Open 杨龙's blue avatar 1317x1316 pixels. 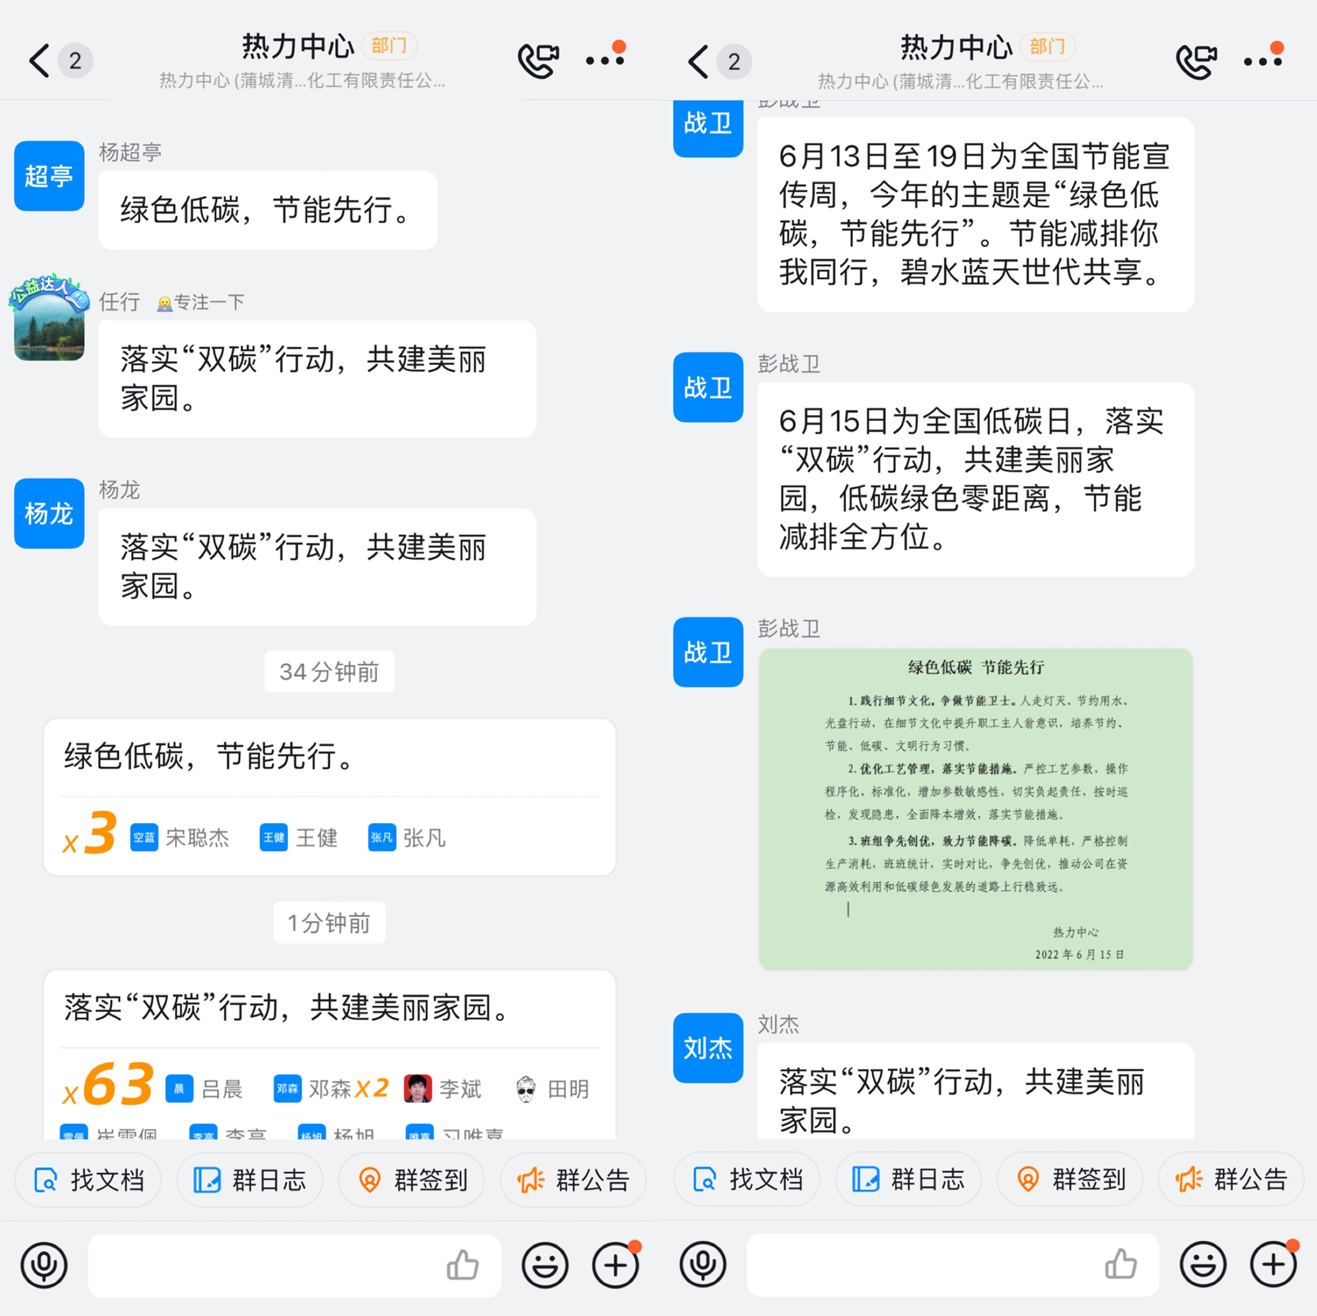[x=49, y=513]
